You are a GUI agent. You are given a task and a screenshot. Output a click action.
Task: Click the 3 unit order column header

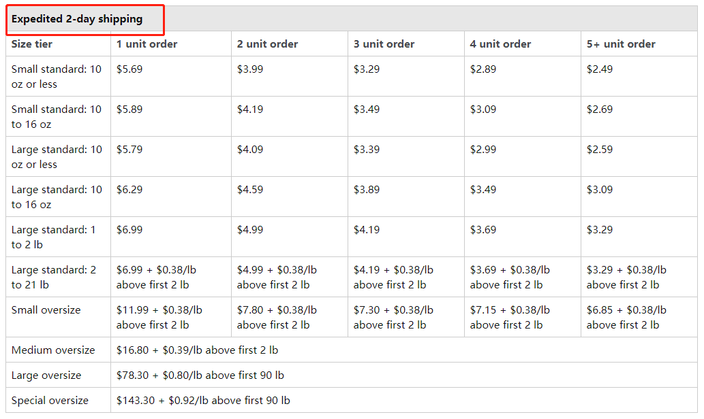pos(384,44)
